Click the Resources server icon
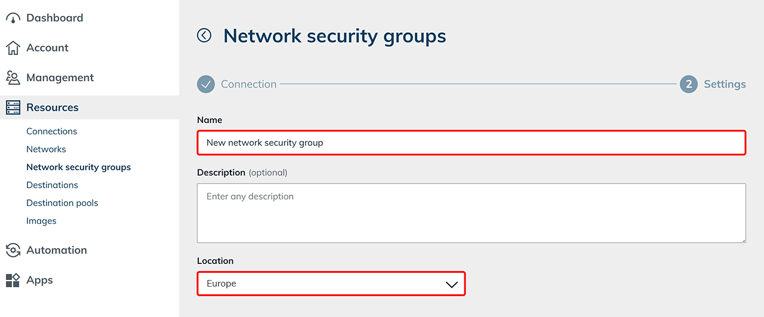The width and height of the screenshot is (764, 317). coord(13,107)
